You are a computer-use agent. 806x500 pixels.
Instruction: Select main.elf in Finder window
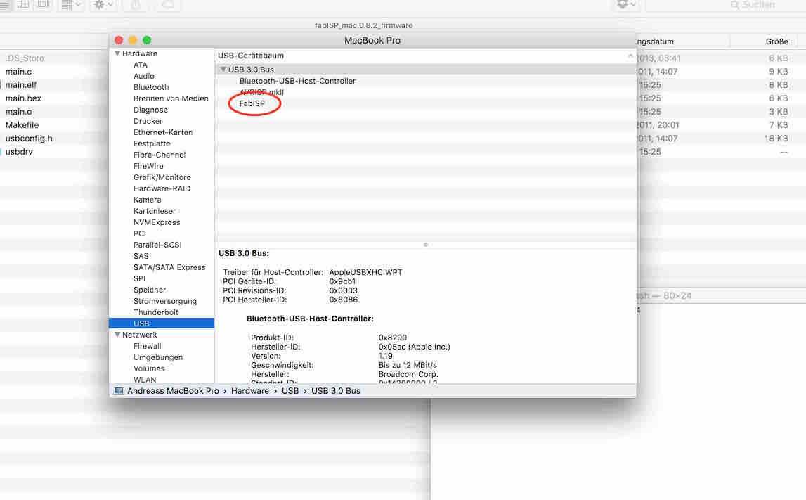pos(21,85)
